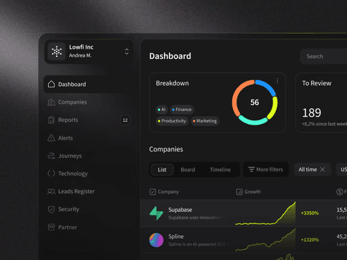Open Journeys route icon in sidebar
The height and width of the screenshot is (260, 347).
(52, 156)
